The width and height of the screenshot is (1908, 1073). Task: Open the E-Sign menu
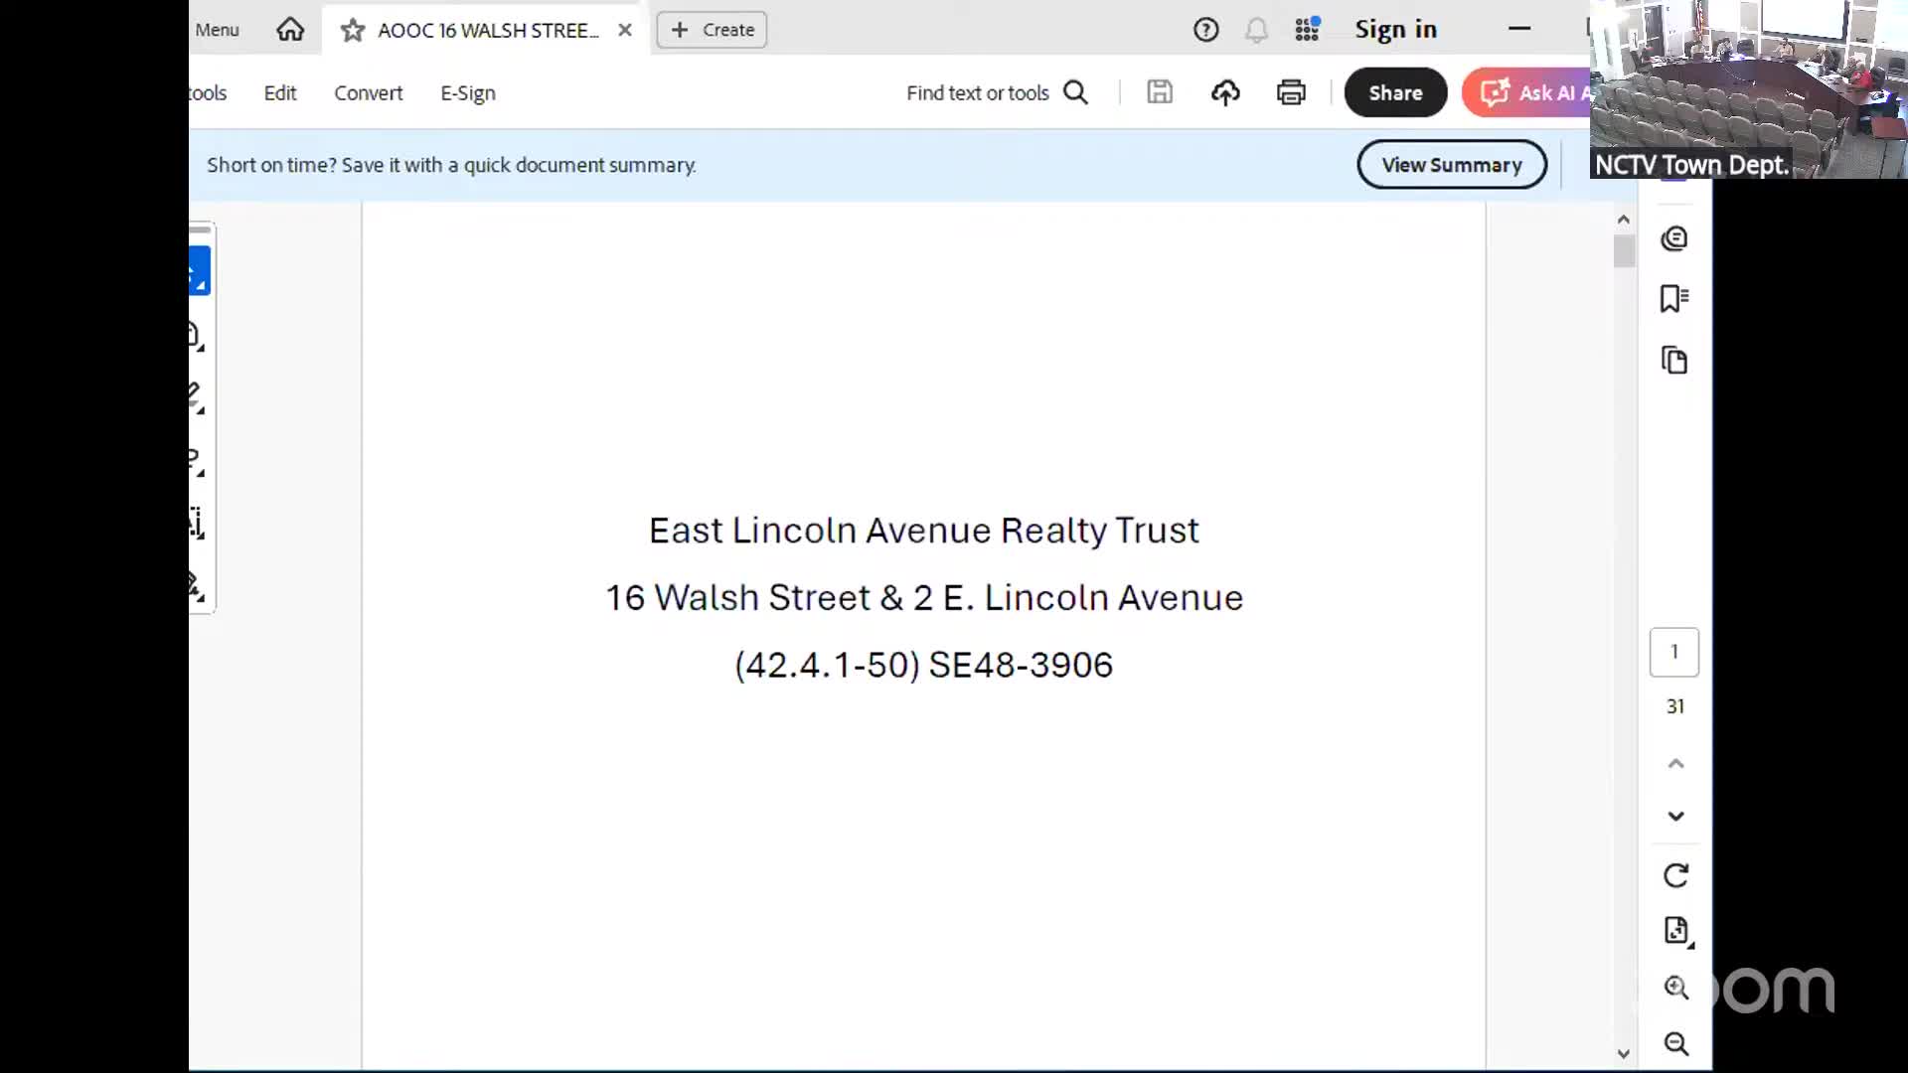pos(468,92)
